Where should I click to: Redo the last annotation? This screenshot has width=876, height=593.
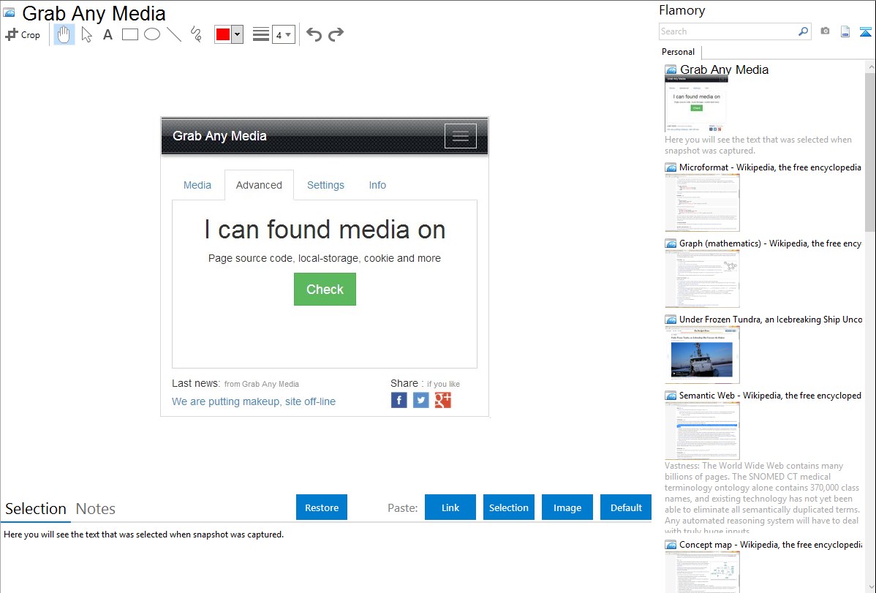click(336, 34)
